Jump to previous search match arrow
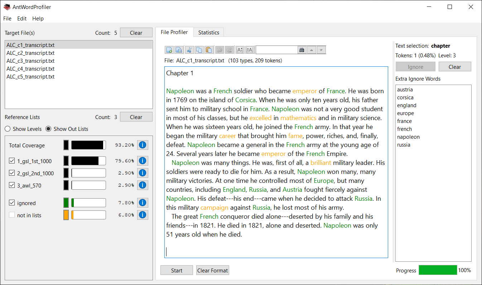This screenshot has height=285, width=482. pyautogui.click(x=312, y=50)
